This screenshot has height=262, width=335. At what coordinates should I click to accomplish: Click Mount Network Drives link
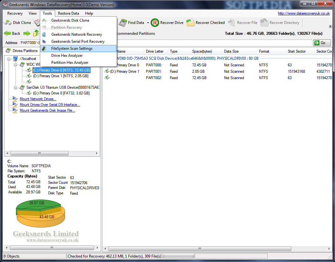(x=38, y=99)
